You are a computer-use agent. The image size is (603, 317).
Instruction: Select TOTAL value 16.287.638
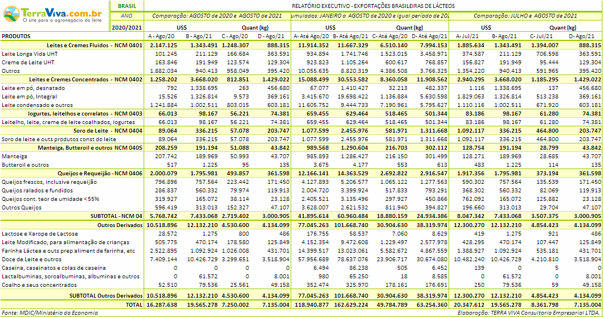point(161,304)
